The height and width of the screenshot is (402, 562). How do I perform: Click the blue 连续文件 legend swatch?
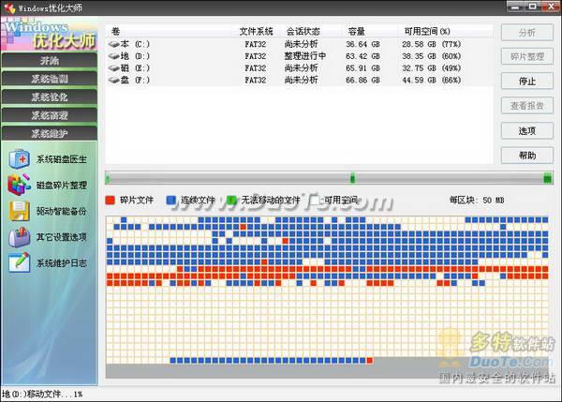pos(171,201)
